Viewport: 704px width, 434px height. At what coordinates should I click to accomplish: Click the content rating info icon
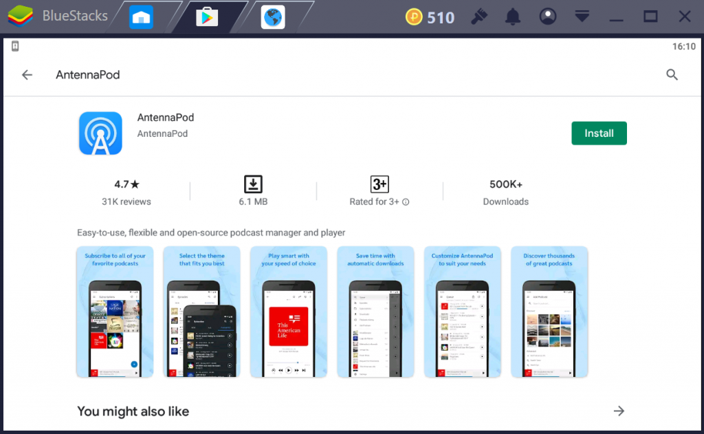[x=406, y=202]
